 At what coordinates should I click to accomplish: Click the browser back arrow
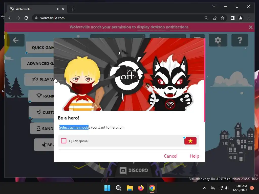click(x=10, y=18)
